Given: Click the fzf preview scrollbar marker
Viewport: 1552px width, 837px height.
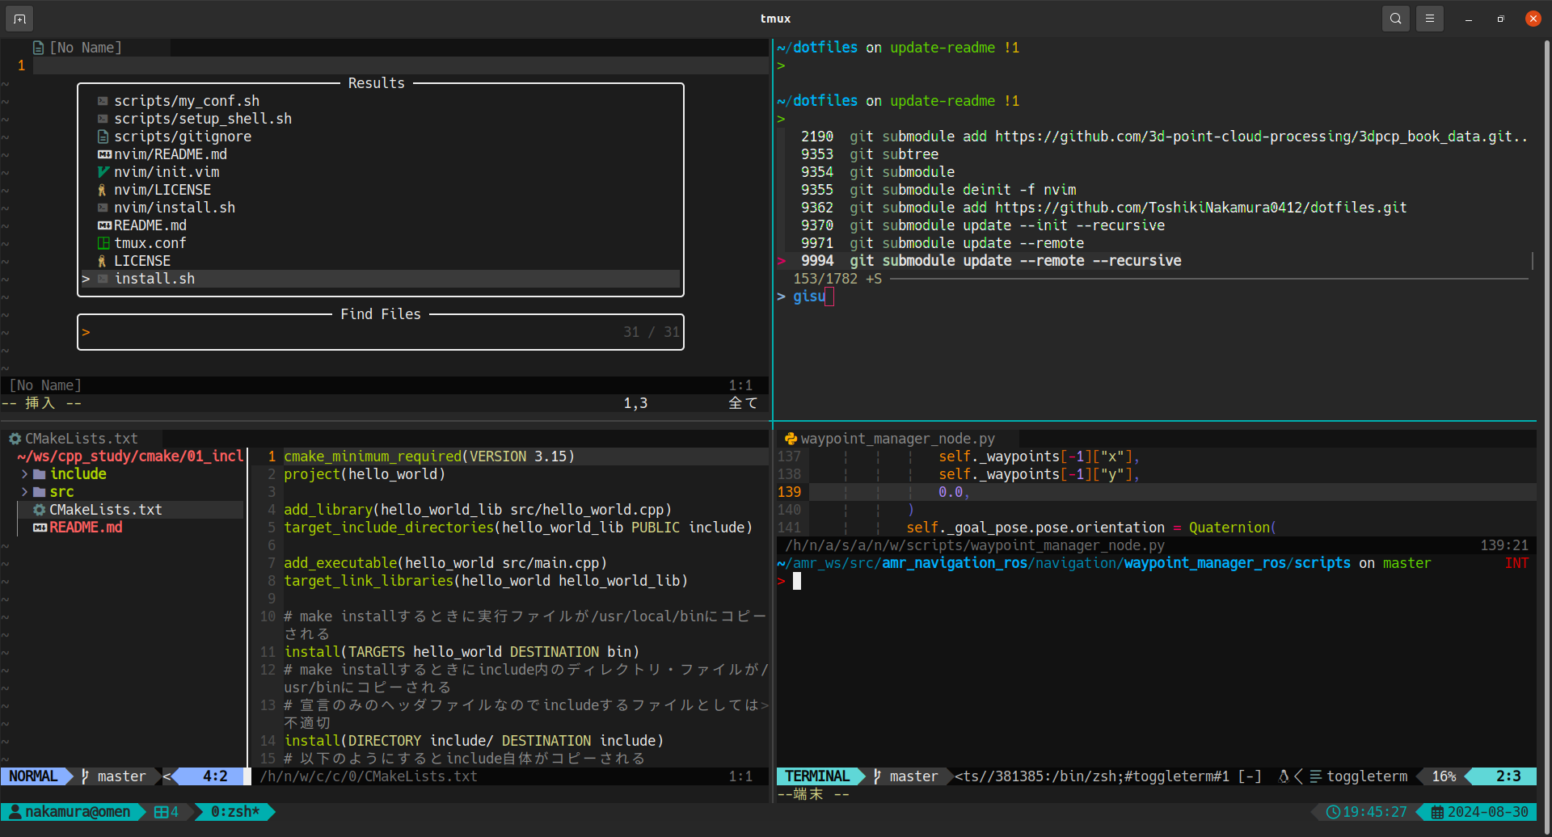Looking at the screenshot, I should 1533,261.
